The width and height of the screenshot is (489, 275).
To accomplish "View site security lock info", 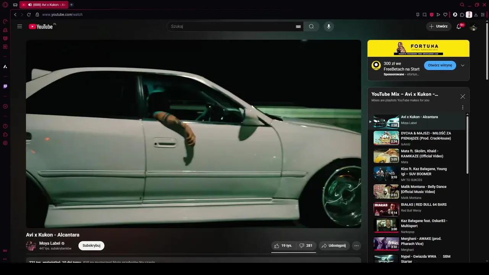I will [37, 15].
